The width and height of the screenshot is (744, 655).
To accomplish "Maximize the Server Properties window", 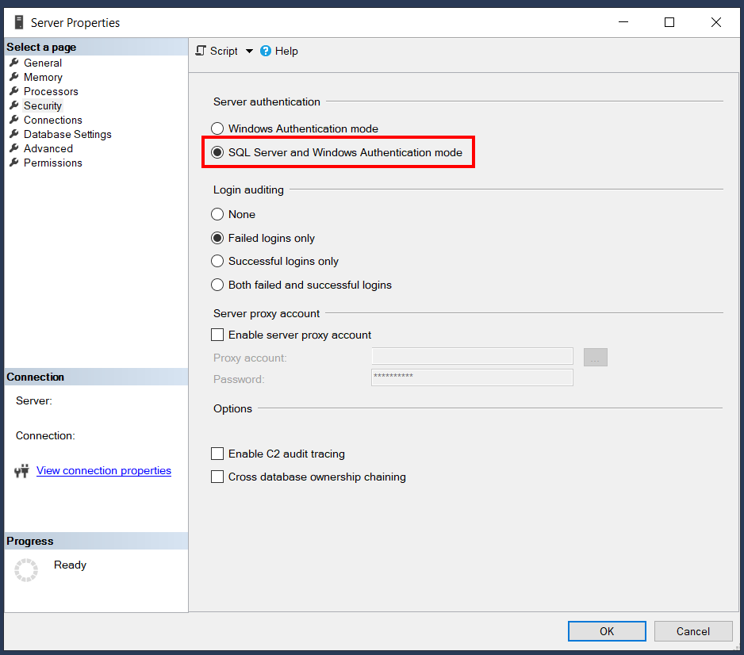I will click(669, 22).
